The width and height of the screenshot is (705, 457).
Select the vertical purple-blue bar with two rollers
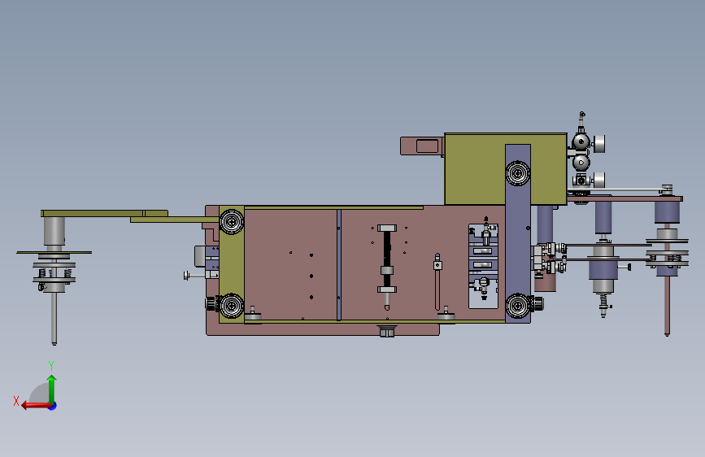coord(518,233)
